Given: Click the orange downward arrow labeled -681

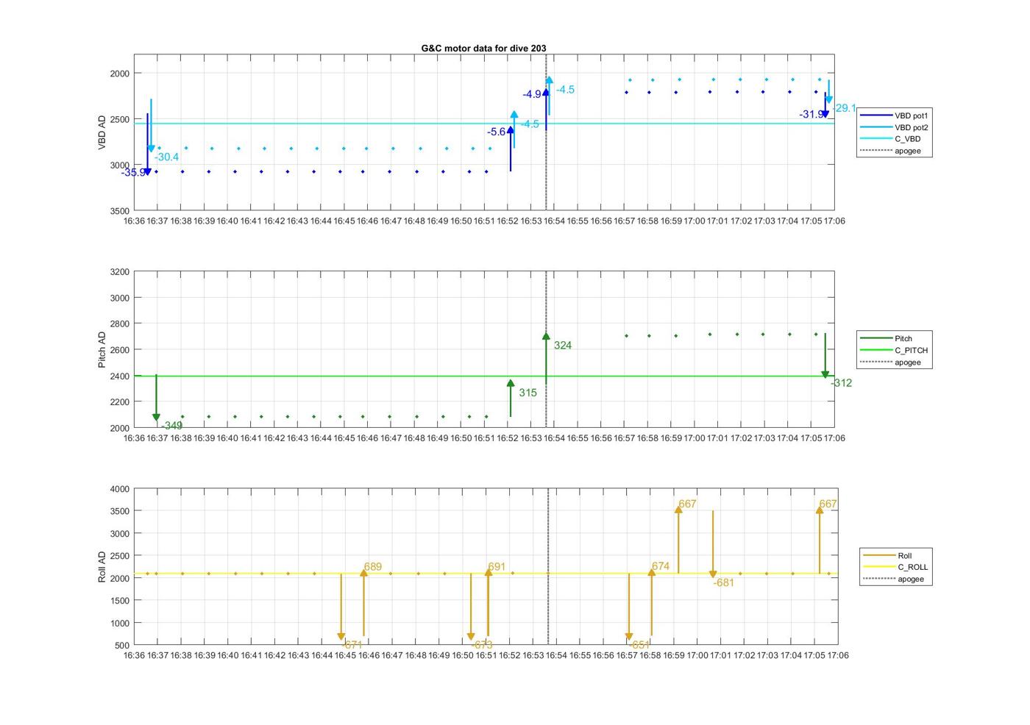Looking at the screenshot, I should point(713,545).
